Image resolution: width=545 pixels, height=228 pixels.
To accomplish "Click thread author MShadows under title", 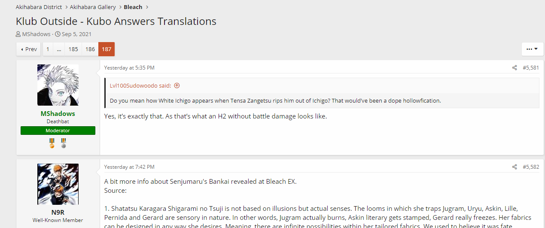I will (x=36, y=34).
